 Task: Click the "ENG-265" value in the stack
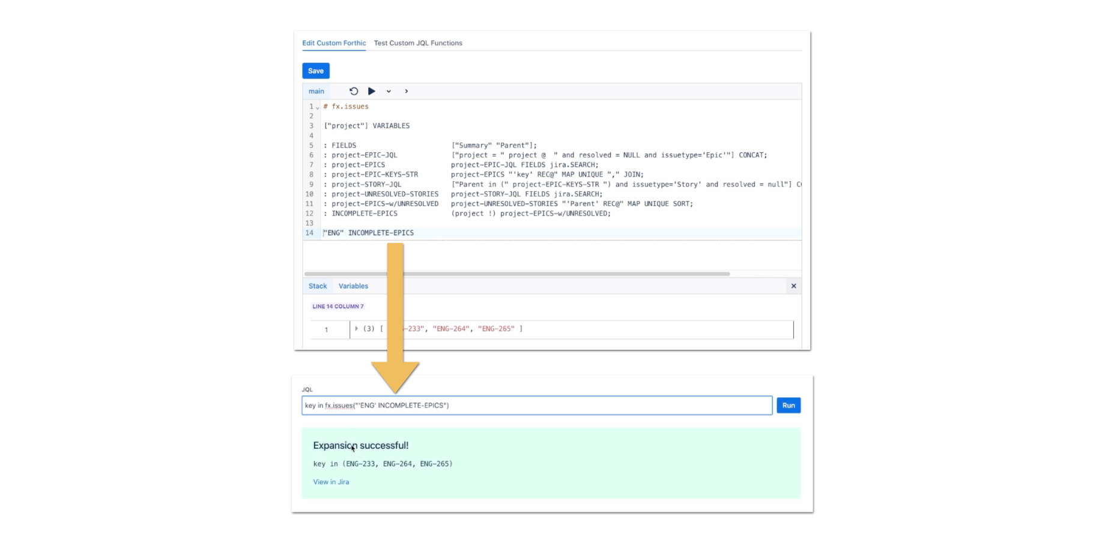click(496, 329)
